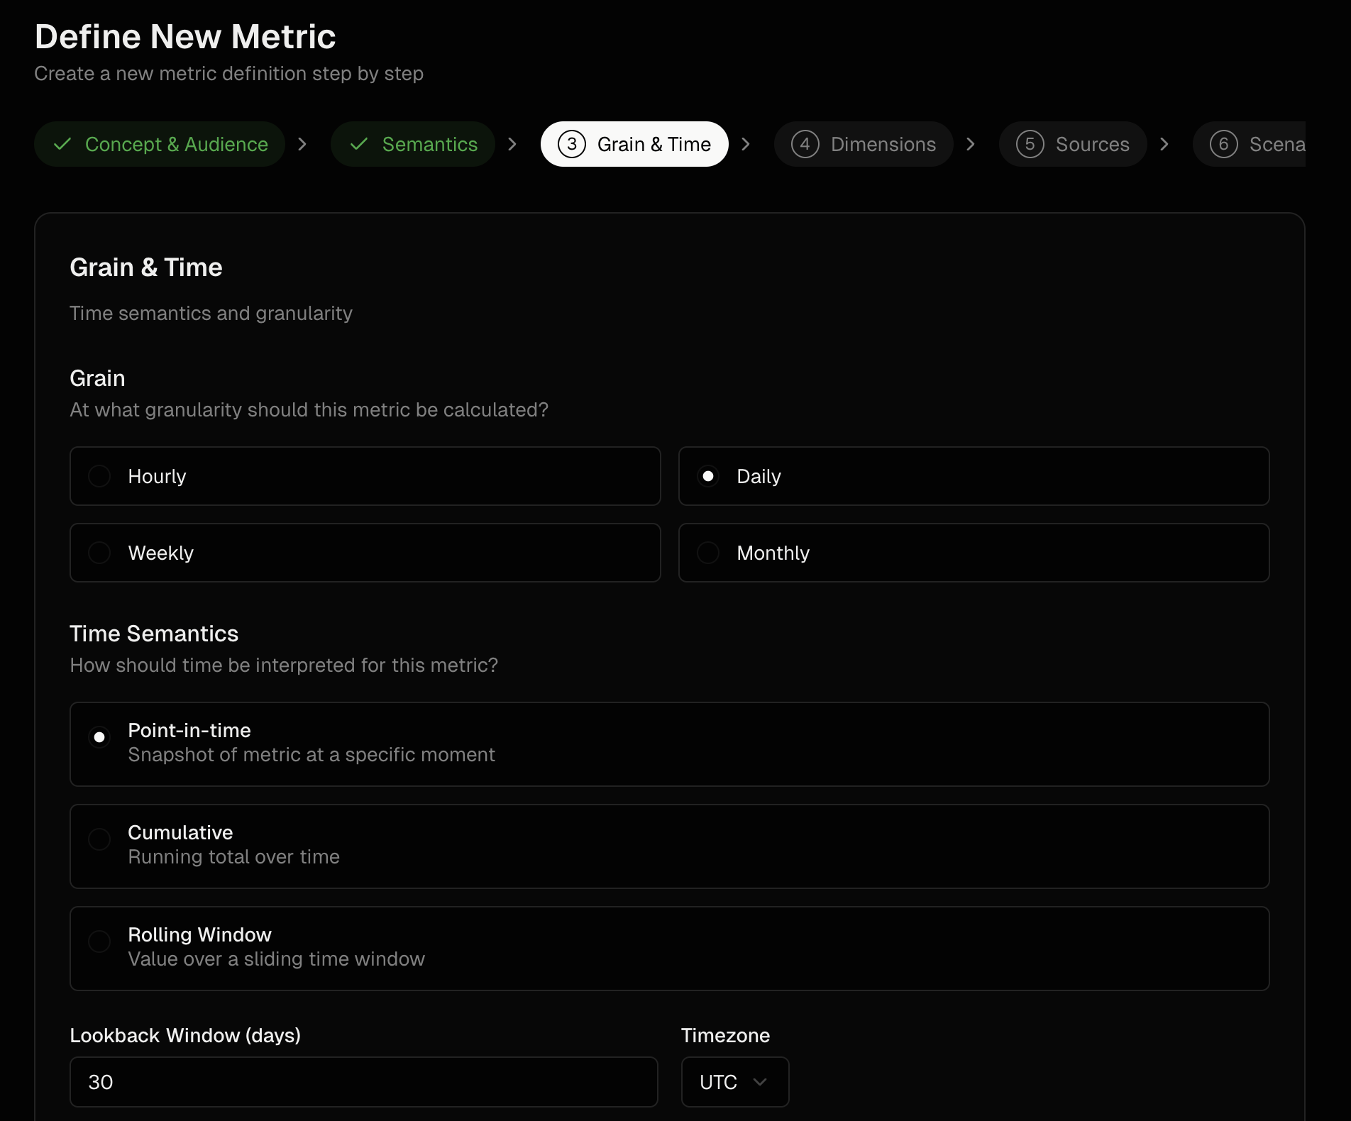Click the numbered circle 3 on Grain & Time
Viewport: 1351px width, 1121px height.
571,144
